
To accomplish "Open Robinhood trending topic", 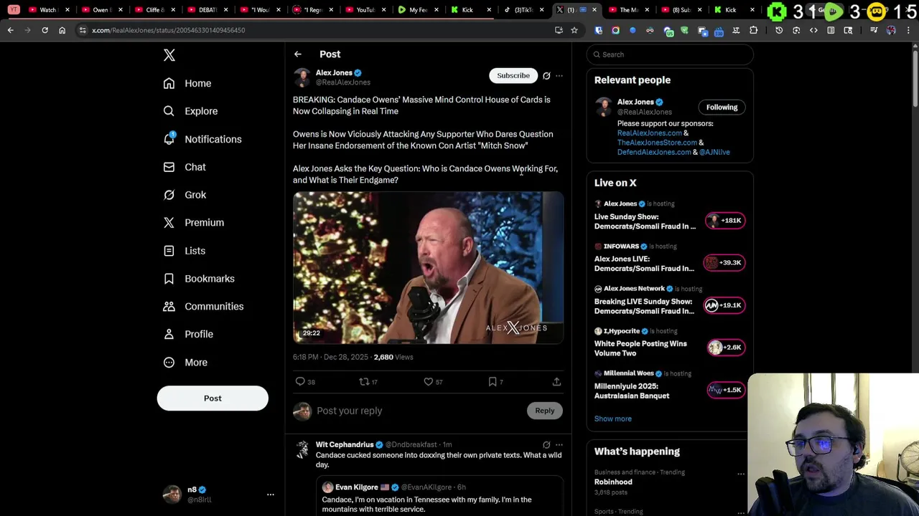I will [613, 482].
